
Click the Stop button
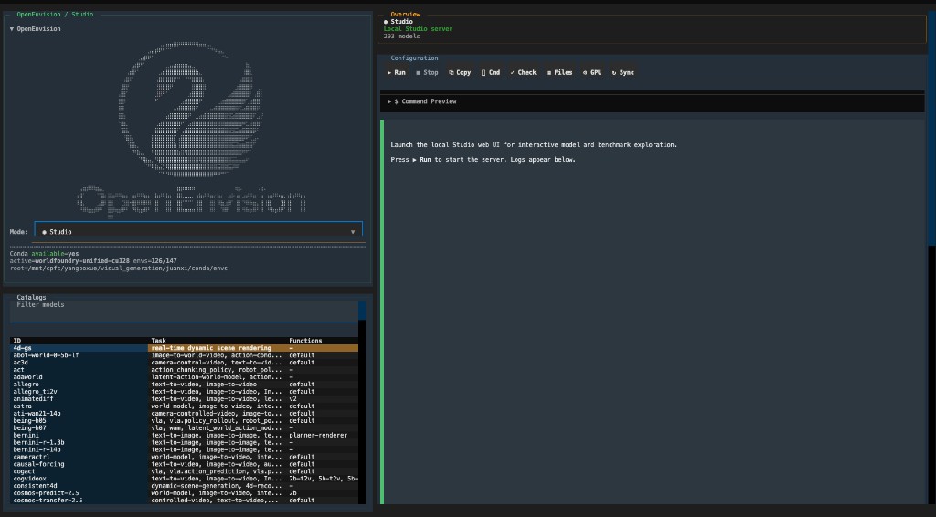[427, 73]
